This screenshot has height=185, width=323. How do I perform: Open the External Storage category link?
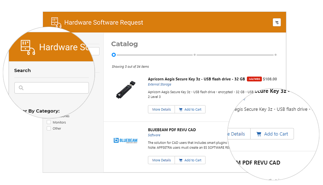[x=160, y=85]
